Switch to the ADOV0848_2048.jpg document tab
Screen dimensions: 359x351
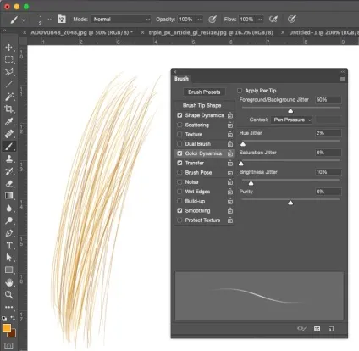[x=81, y=32]
